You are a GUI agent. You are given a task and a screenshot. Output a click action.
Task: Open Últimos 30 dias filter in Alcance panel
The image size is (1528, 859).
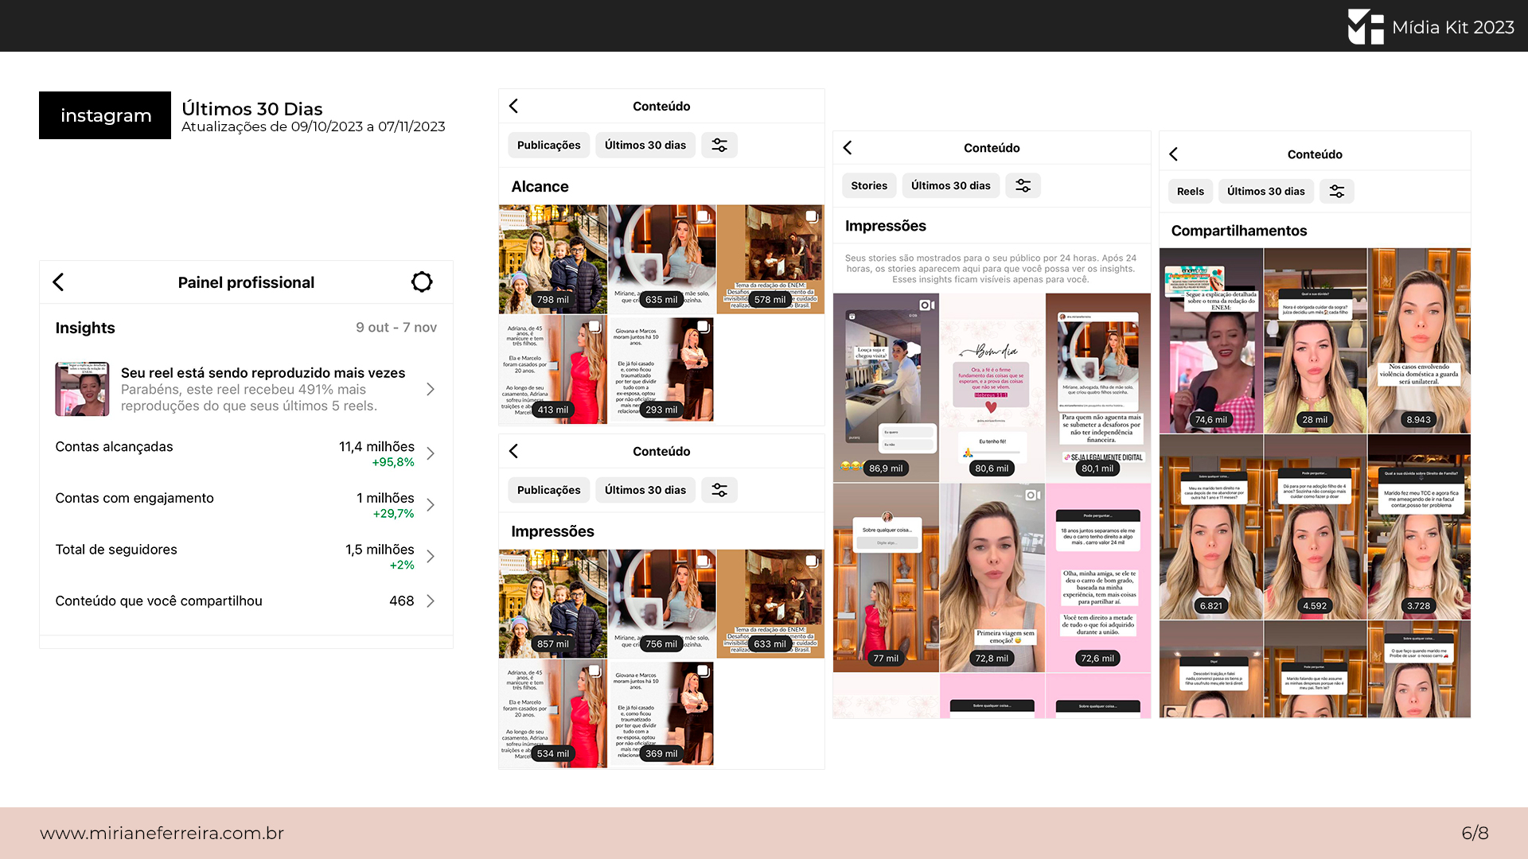[x=645, y=145]
